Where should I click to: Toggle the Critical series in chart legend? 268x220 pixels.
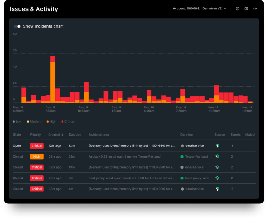point(67,121)
